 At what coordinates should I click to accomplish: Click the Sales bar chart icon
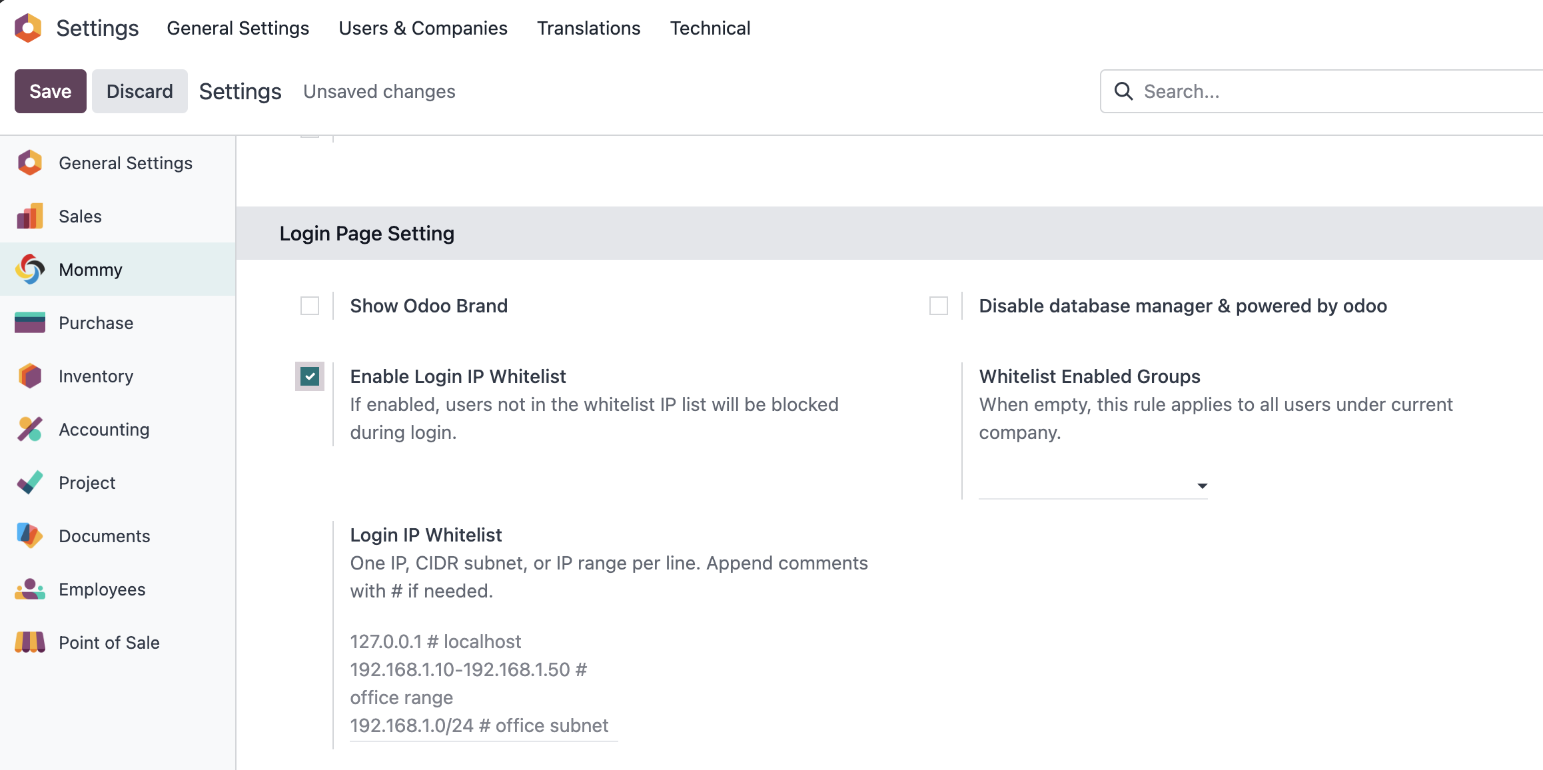coord(30,216)
